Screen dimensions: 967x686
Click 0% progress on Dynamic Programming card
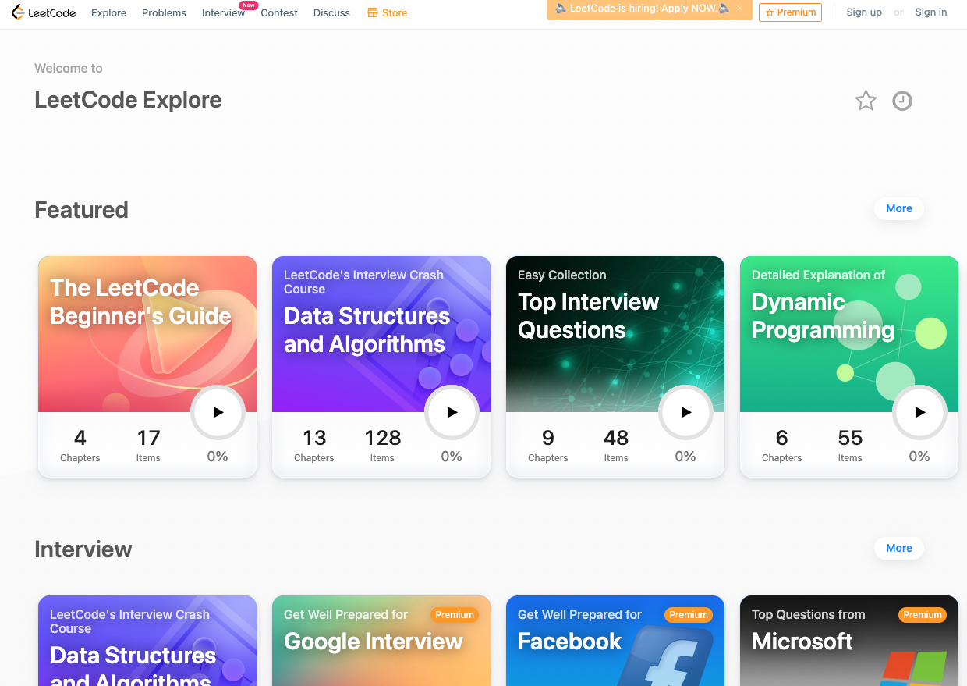click(x=919, y=457)
